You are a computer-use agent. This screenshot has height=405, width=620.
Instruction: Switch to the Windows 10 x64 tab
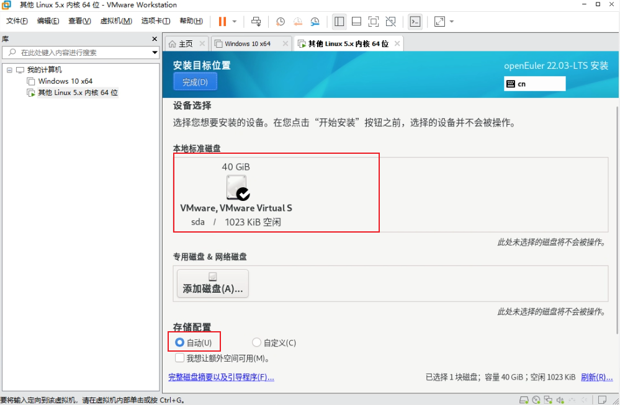click(248, 44)
